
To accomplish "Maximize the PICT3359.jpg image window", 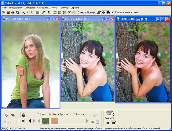I will 52,19.
